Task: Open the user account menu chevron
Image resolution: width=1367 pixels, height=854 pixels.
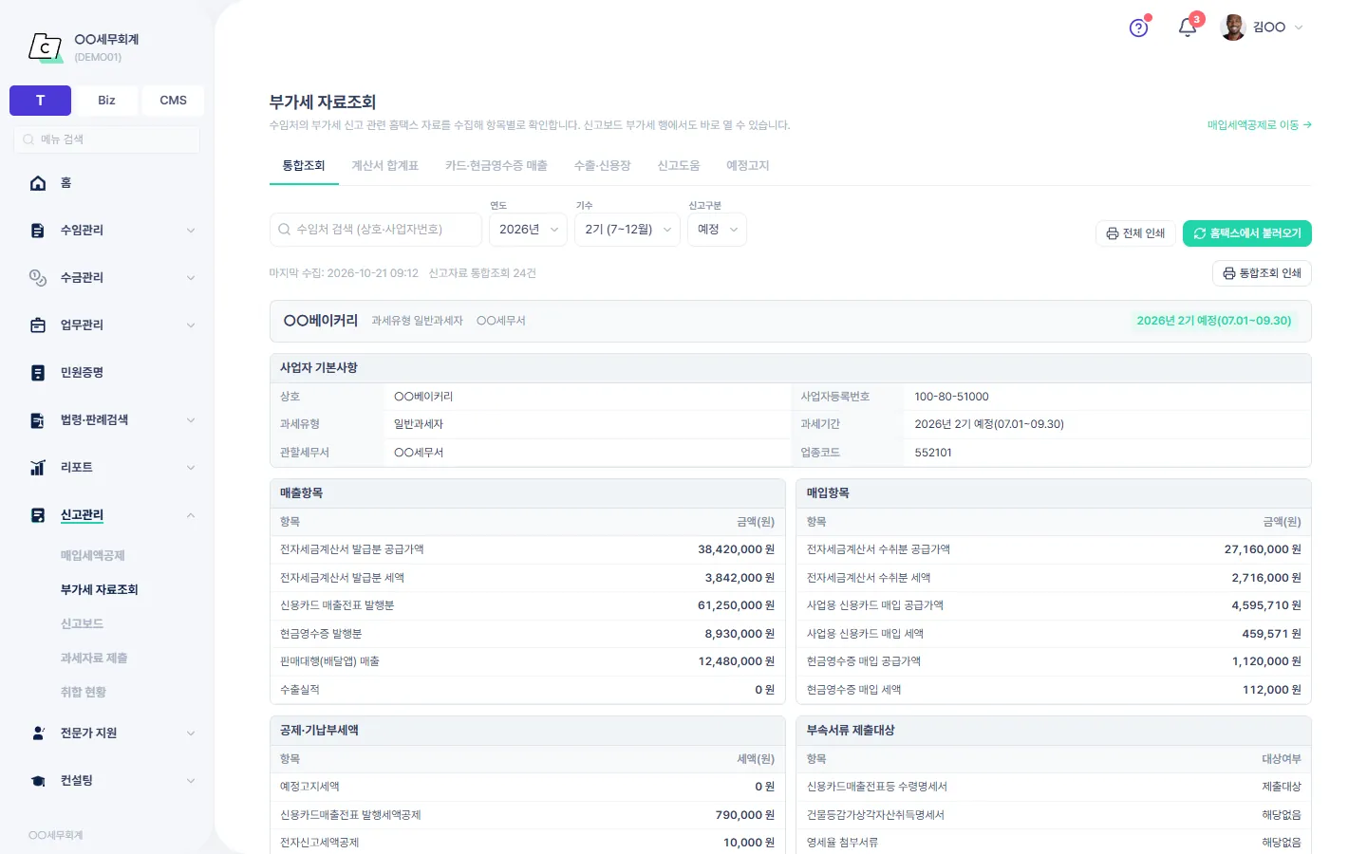Action: 1299,28
